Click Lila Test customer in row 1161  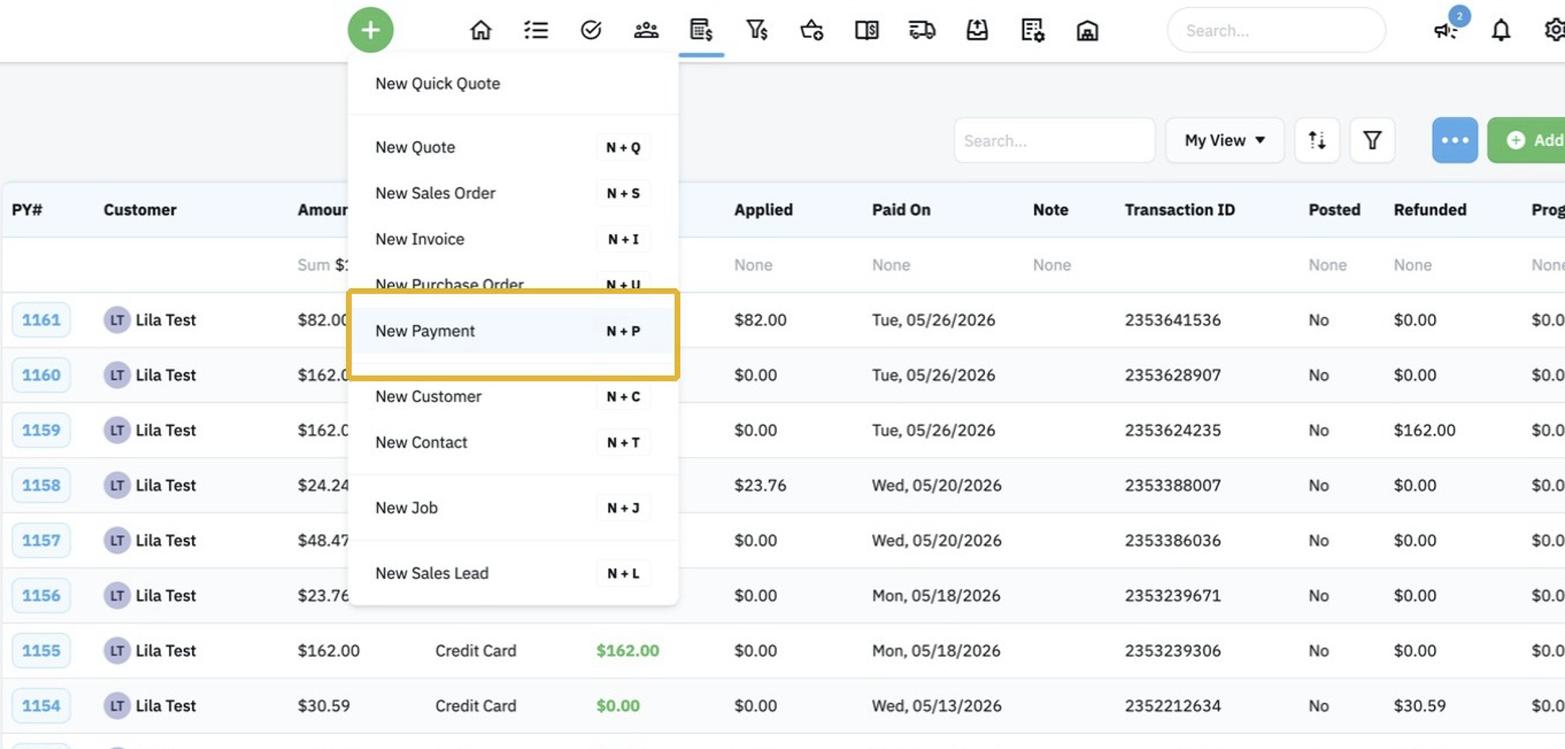165,320
